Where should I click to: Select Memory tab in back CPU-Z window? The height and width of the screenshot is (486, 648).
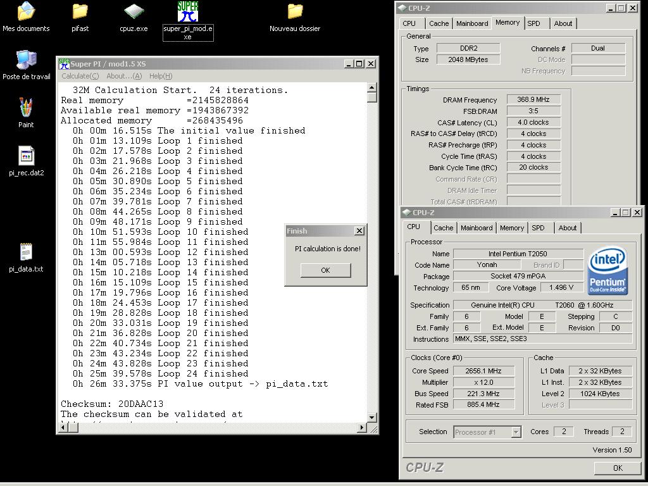pyautogui.click(x=508, y=22)
